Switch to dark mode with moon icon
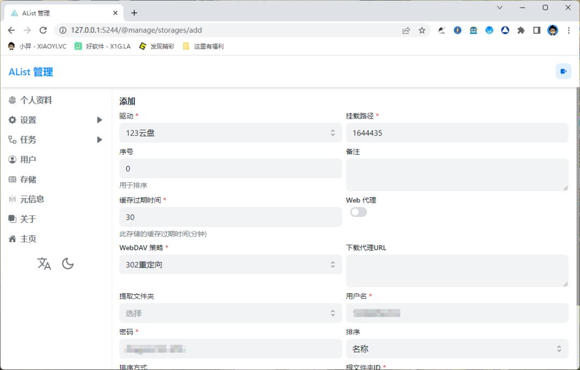580x370 pixels. point(68,263)
